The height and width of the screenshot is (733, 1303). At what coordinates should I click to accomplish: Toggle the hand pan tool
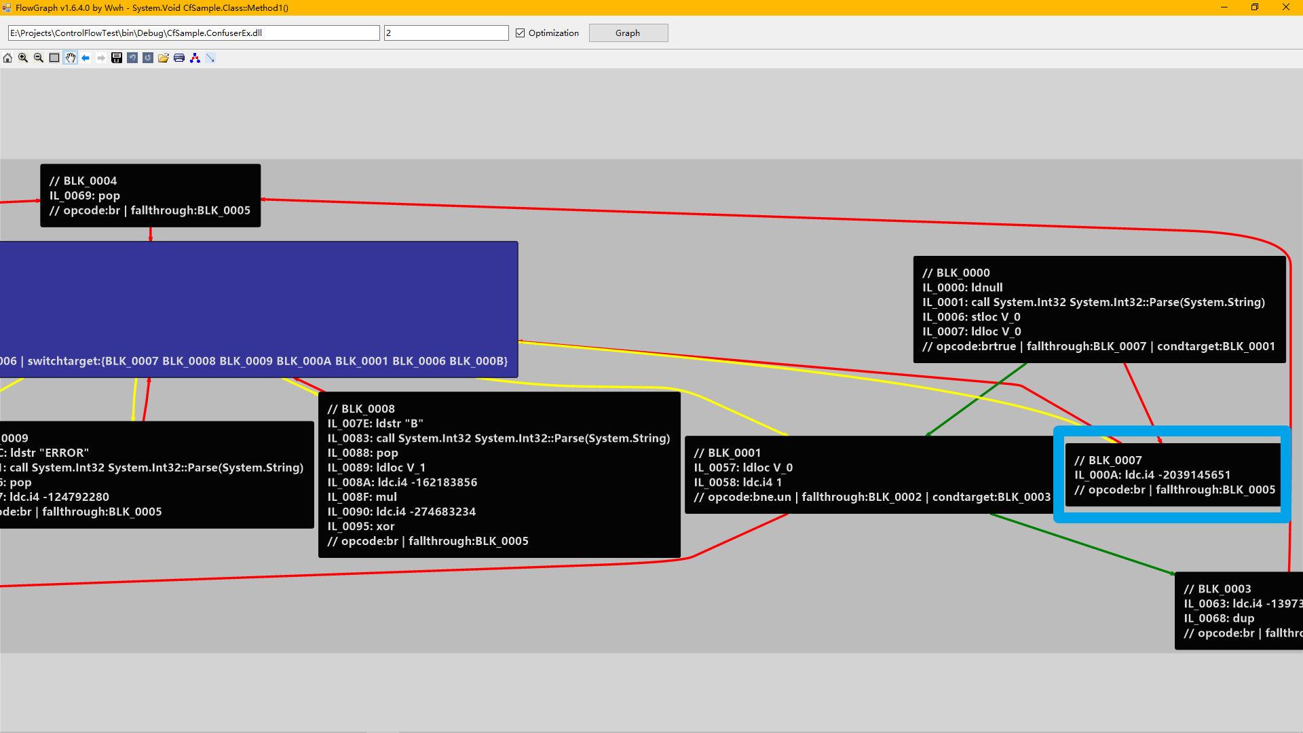[x=70, y=58]
